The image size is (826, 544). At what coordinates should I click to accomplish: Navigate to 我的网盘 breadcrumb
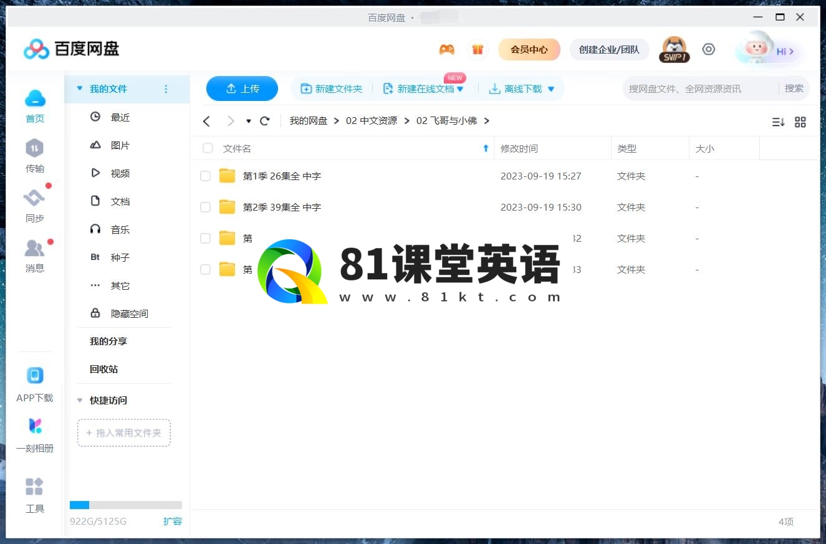[309, 121]
